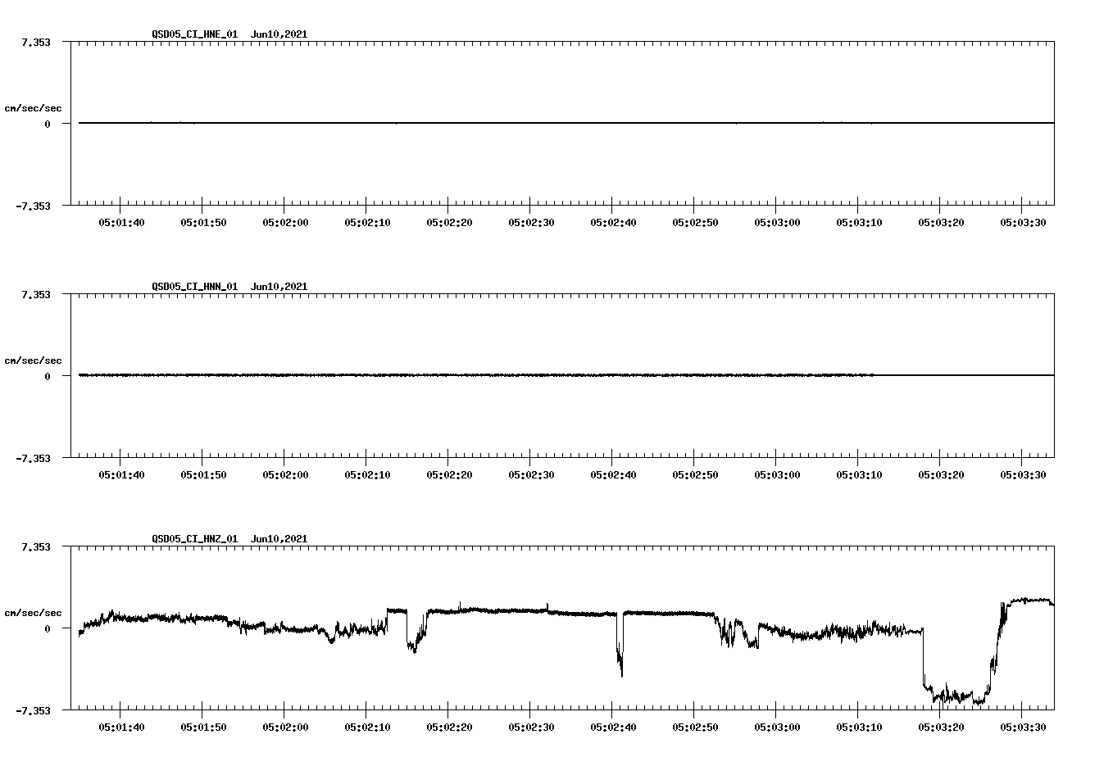Screen dimensions: 1113x757
Task: Click 05:03:20 time label under HNN plot
Action: tap(941, 474)
